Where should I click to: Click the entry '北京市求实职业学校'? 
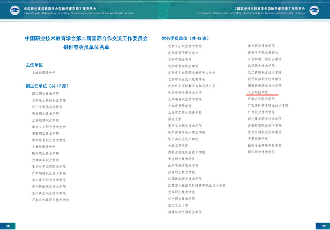[183, 66]
